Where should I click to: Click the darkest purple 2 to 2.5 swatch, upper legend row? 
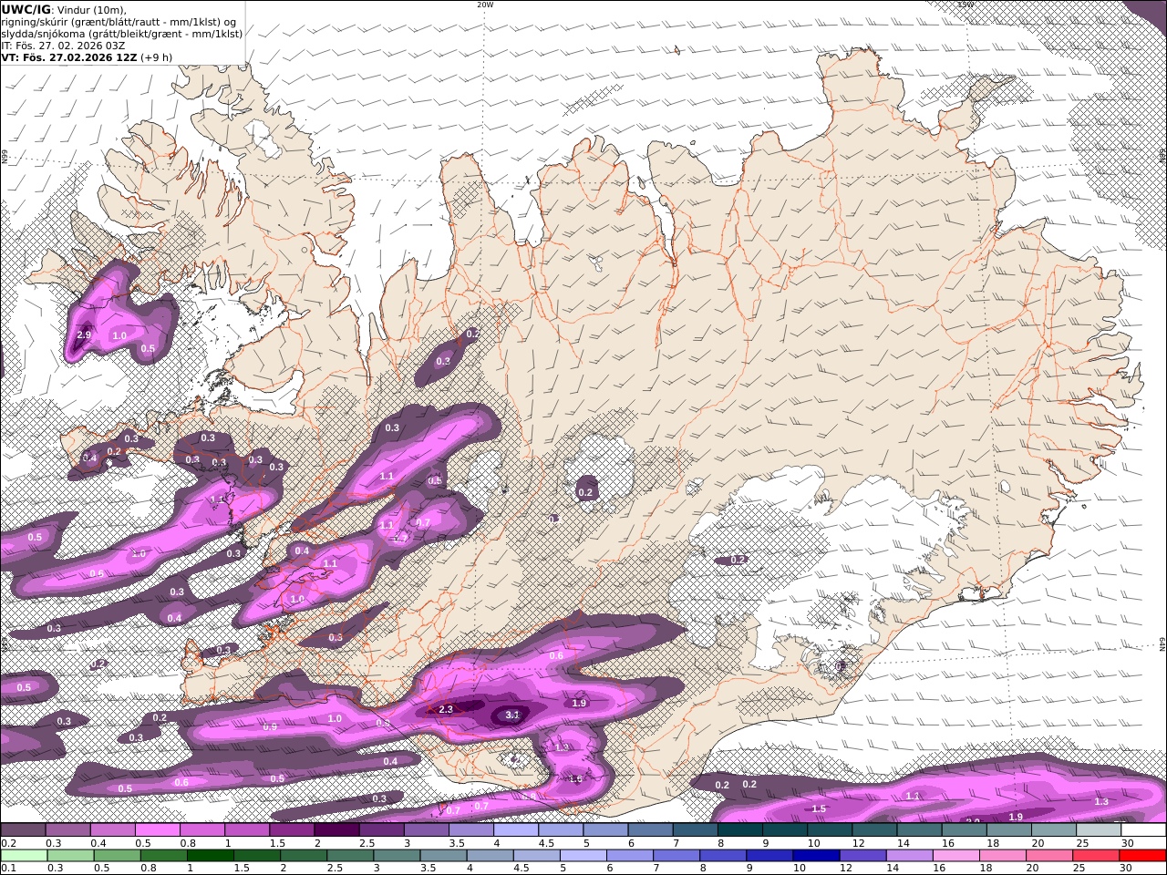[336, 830]
